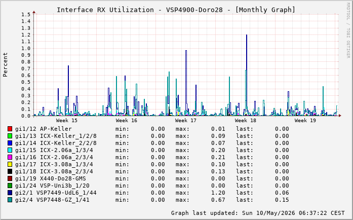This screenshot has width=353, height=220.
Task: Click the graph title Interface RX Utilization
Action: (105, 10)
